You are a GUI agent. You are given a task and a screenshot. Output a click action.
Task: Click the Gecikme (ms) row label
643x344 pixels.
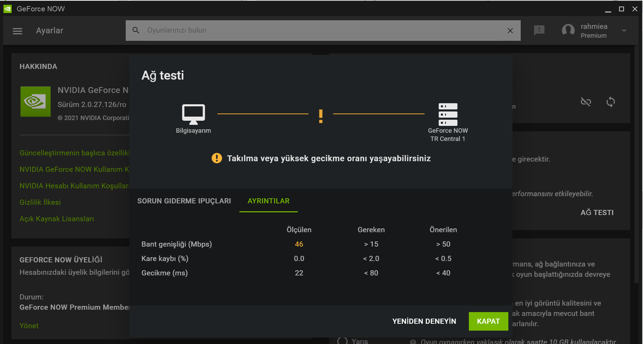(165, 273)
